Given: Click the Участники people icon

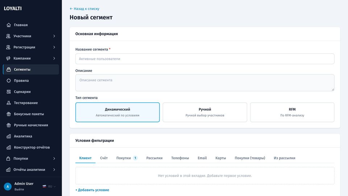Looking at the screenshot, I should (x=8, y=36).
